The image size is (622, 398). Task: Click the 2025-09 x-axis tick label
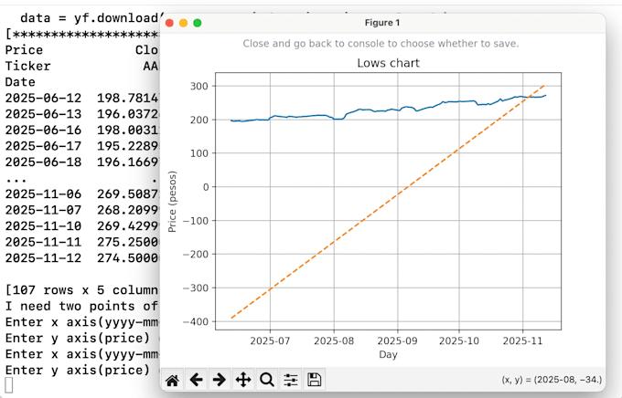coord(398,341)
